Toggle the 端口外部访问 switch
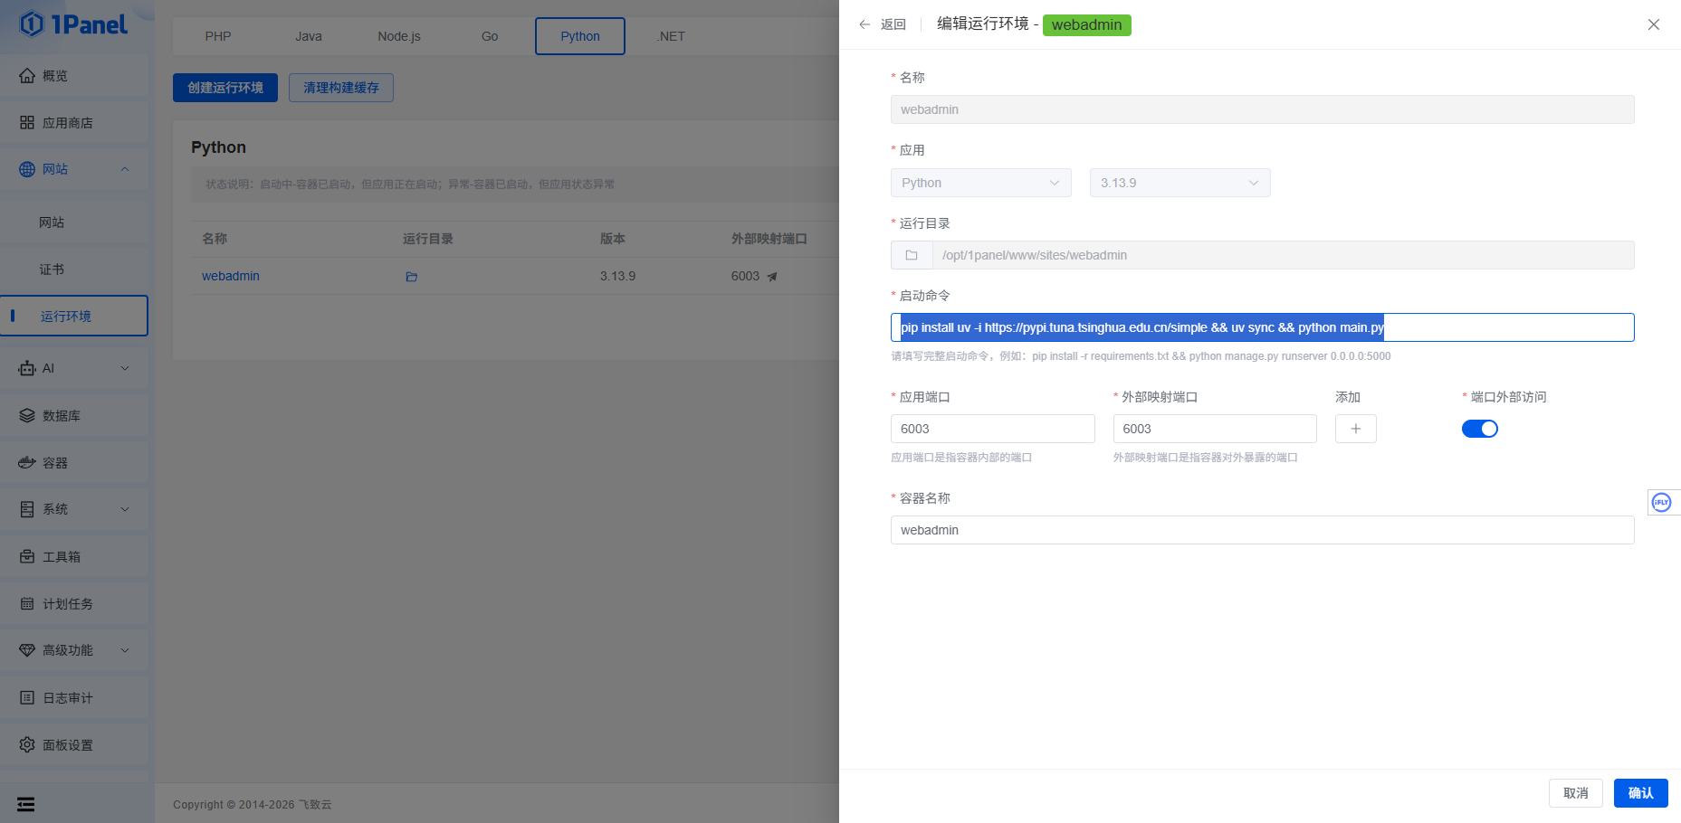 [x=1479, y=429]
